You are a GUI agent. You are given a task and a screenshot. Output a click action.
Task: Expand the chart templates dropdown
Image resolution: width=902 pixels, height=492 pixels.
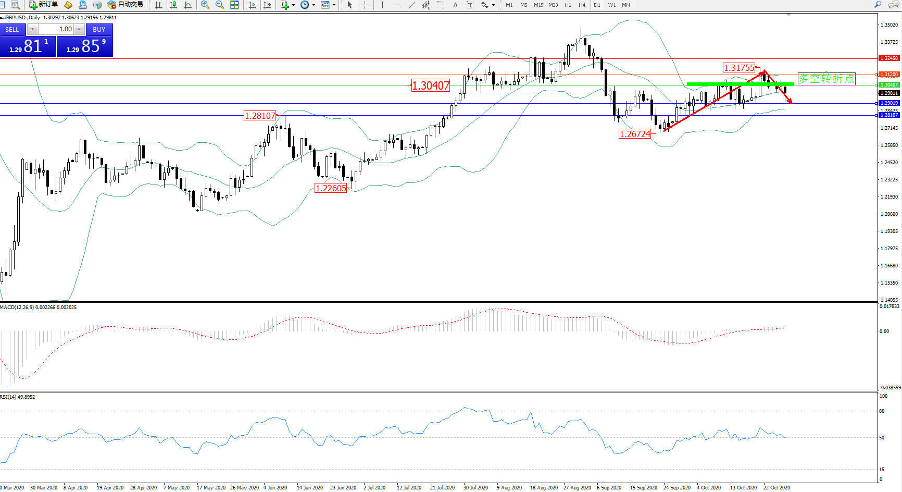click(x=334, y=5)
